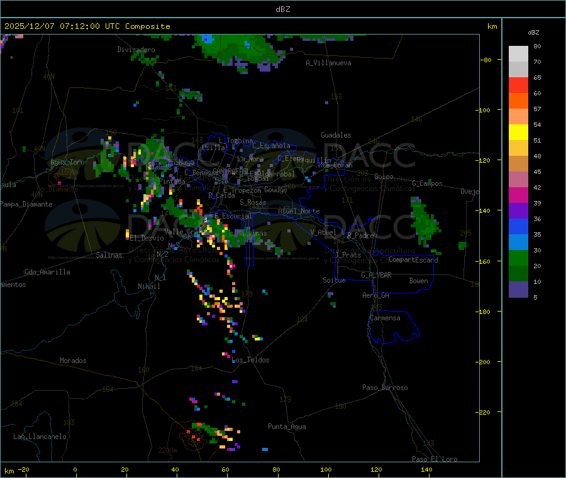This screenshot has width=566, height=478.
Task: Click the 'Carmensa' map label
Action: coord(385,318)
